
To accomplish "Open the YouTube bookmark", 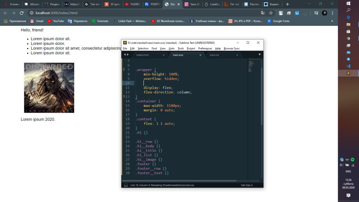I will coord(56,21).
